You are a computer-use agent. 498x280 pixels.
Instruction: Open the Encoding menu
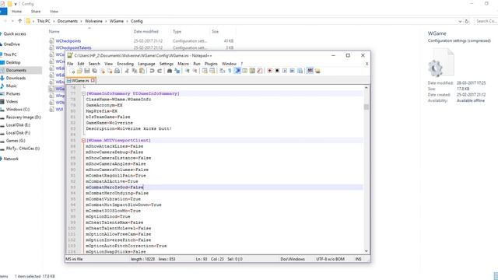coord(125,64)
